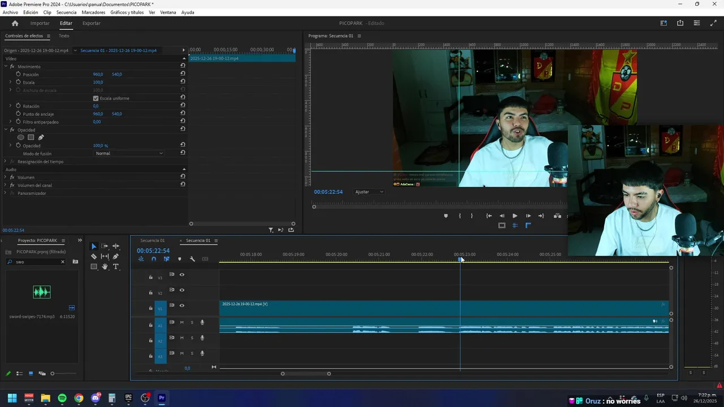Reset Posición parameter arrow
The image size is (724, 407).
[x=183, y=74]
